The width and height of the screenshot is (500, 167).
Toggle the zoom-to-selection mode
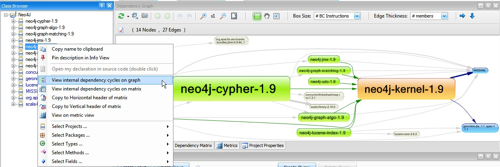(277, 16)
